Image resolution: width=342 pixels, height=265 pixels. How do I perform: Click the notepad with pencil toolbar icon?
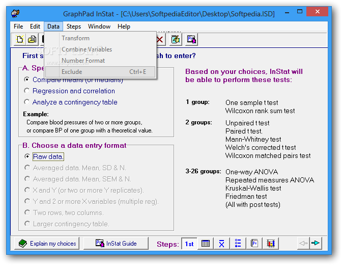[176, 40]
